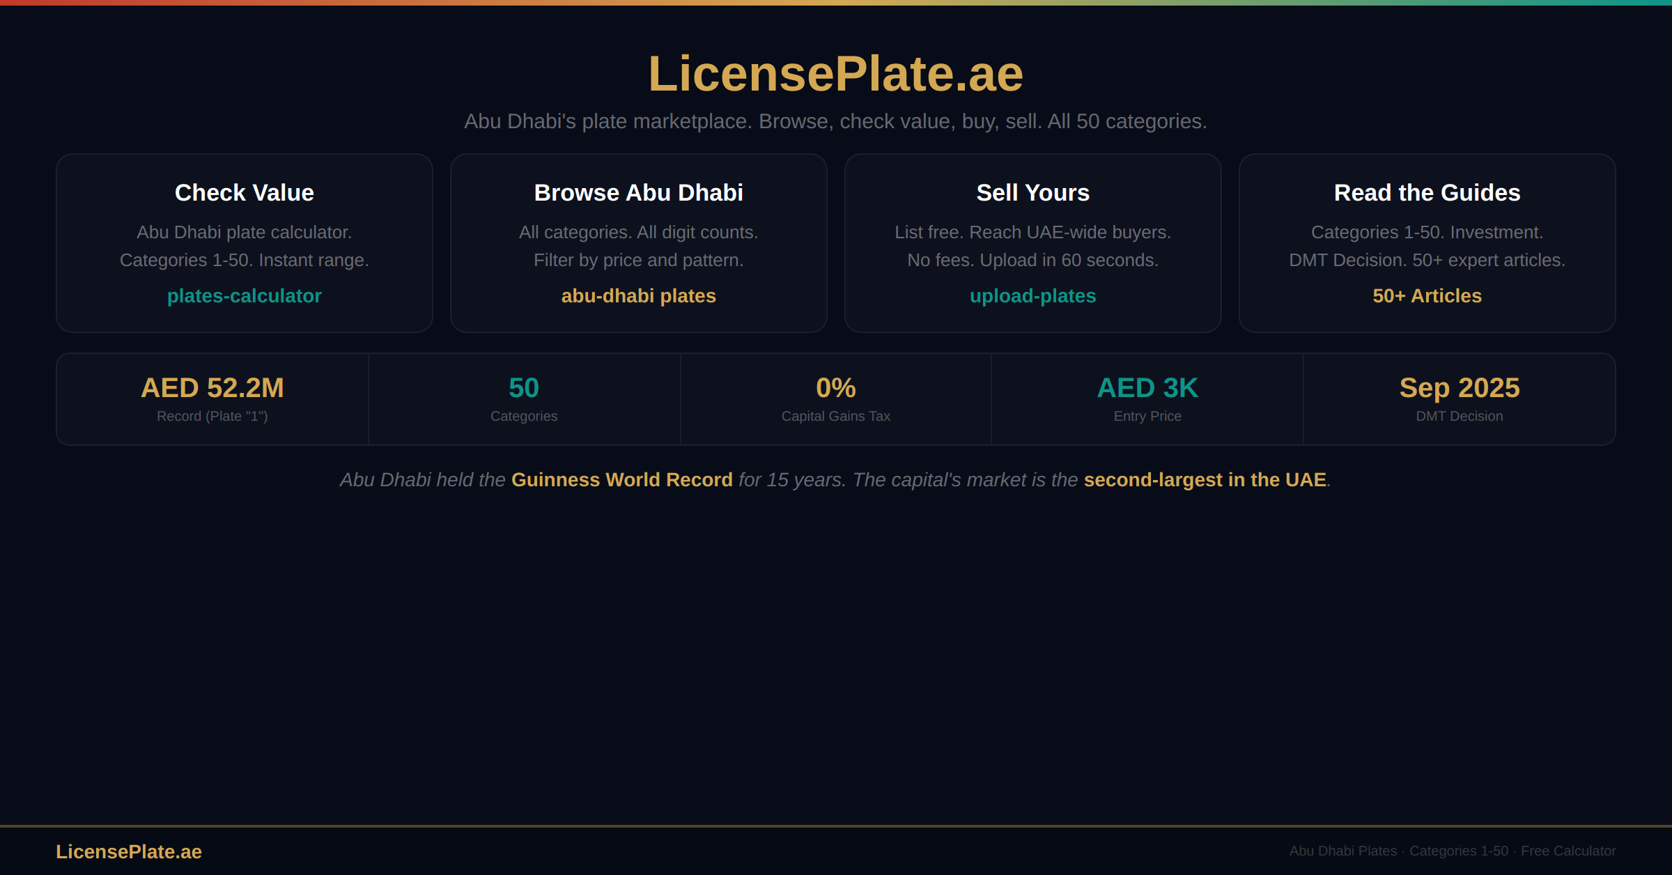Screen dimensions: 1672x875
Task: Click the 50 Categories stat
Action: (524, 389)
